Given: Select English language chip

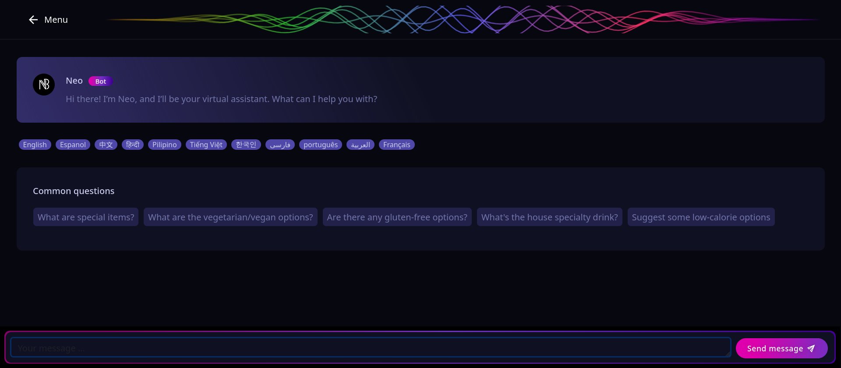Looking at the screenshot, I should click(35, 145).
